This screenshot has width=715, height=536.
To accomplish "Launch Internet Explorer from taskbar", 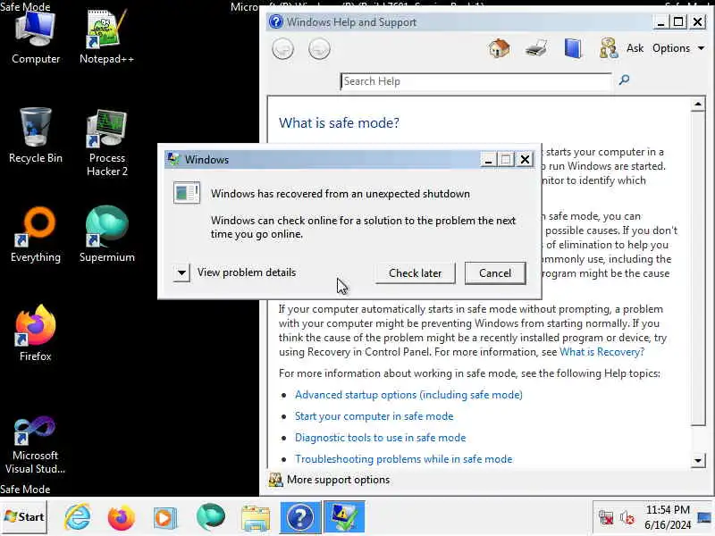I will [x=78, y=517].
